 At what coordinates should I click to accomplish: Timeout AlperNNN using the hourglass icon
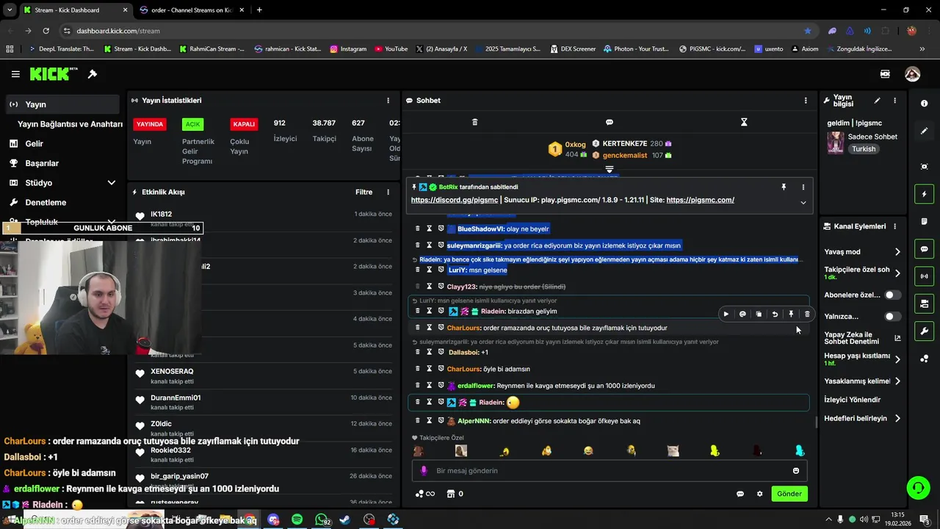[x=430, y=420]
